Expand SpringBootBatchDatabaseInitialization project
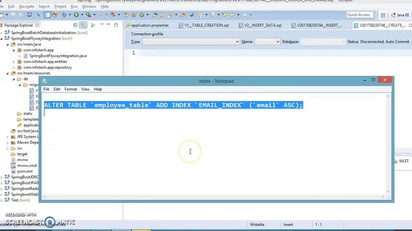The height and width of the screenshot is (231, 412). 2,33
